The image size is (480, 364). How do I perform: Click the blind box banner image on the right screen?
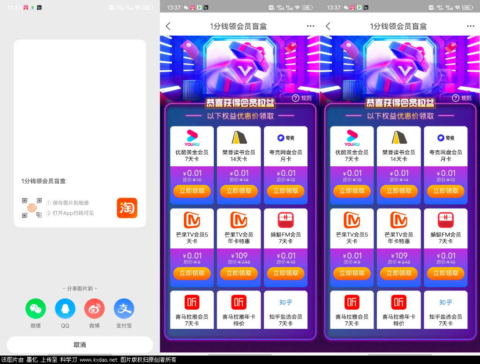coord(399,66)
